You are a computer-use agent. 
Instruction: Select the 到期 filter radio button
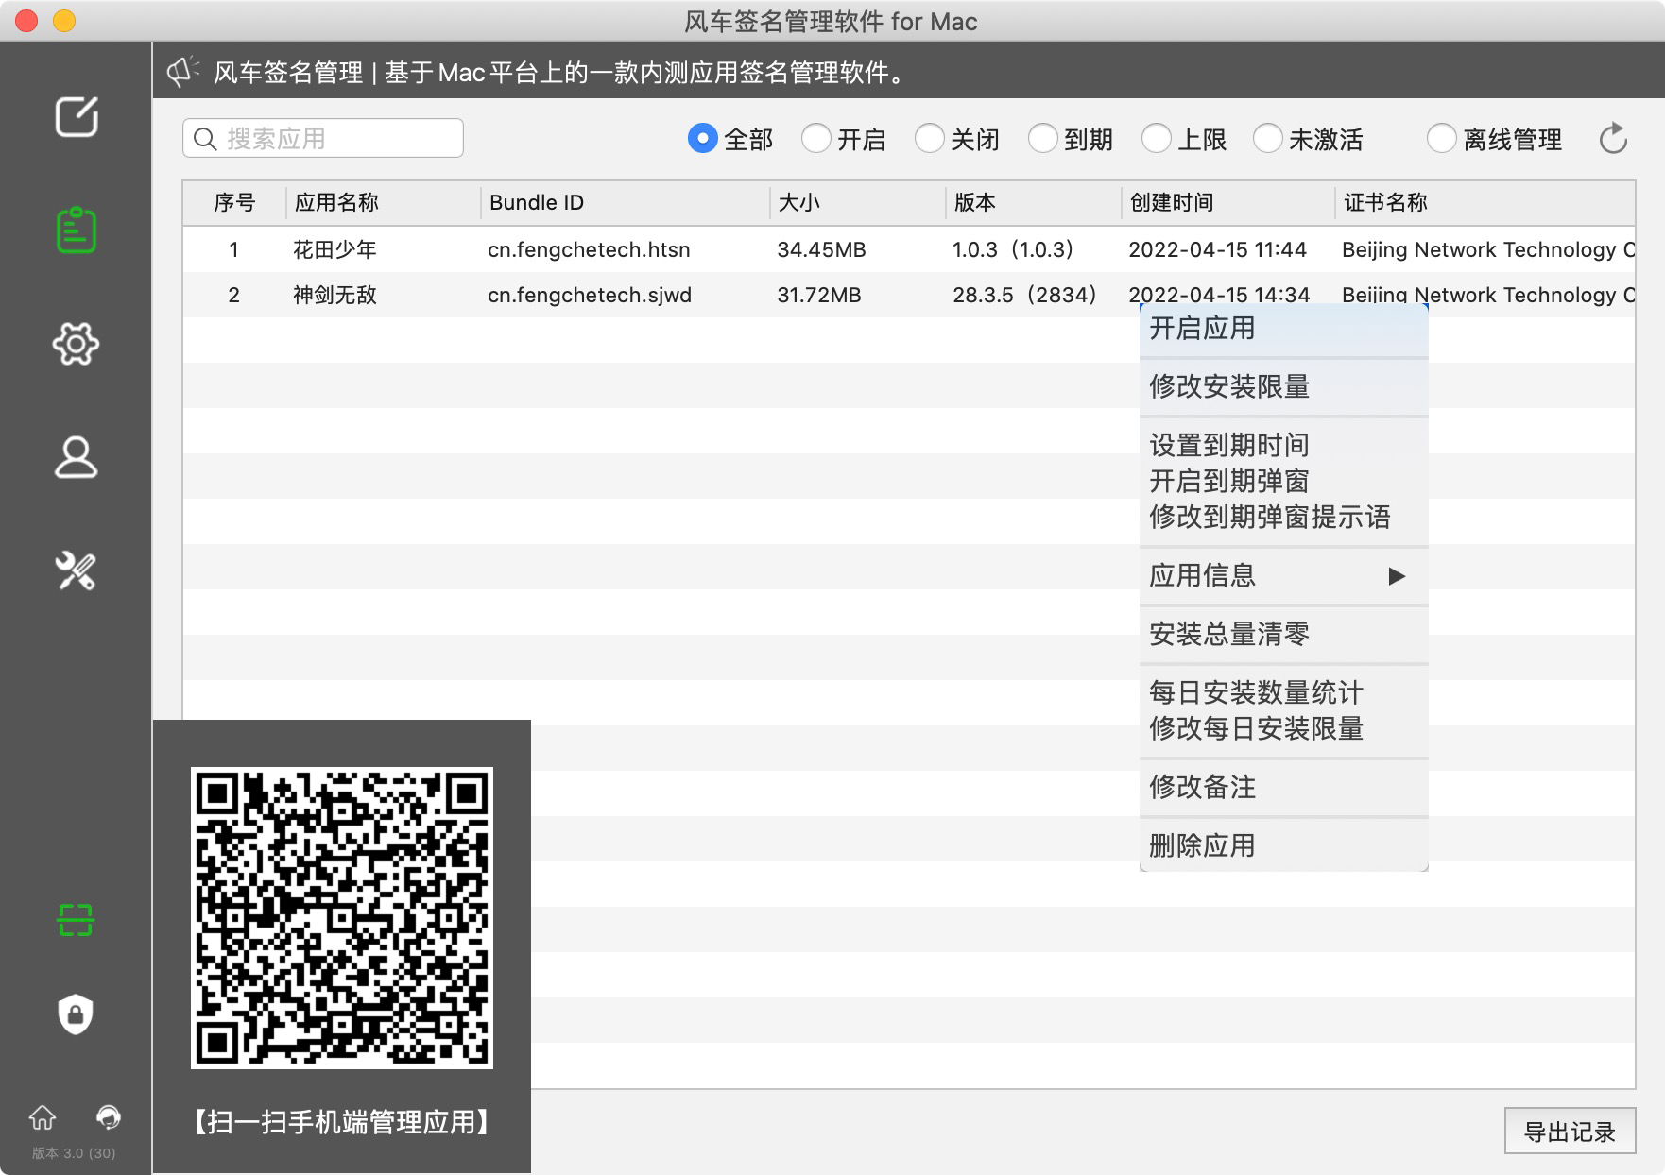pyautogui.click(x=1043, y=139)
